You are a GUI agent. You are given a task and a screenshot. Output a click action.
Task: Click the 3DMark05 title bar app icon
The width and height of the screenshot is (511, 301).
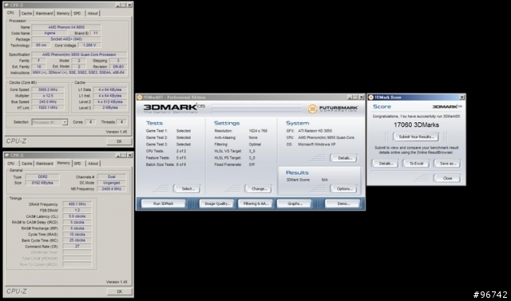pyautogui.click(x=140, y=97)
